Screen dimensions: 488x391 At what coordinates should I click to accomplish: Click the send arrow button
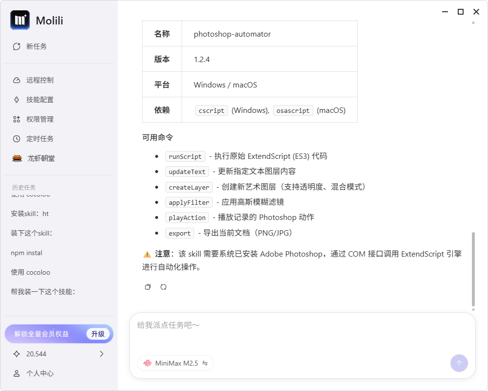459,363
